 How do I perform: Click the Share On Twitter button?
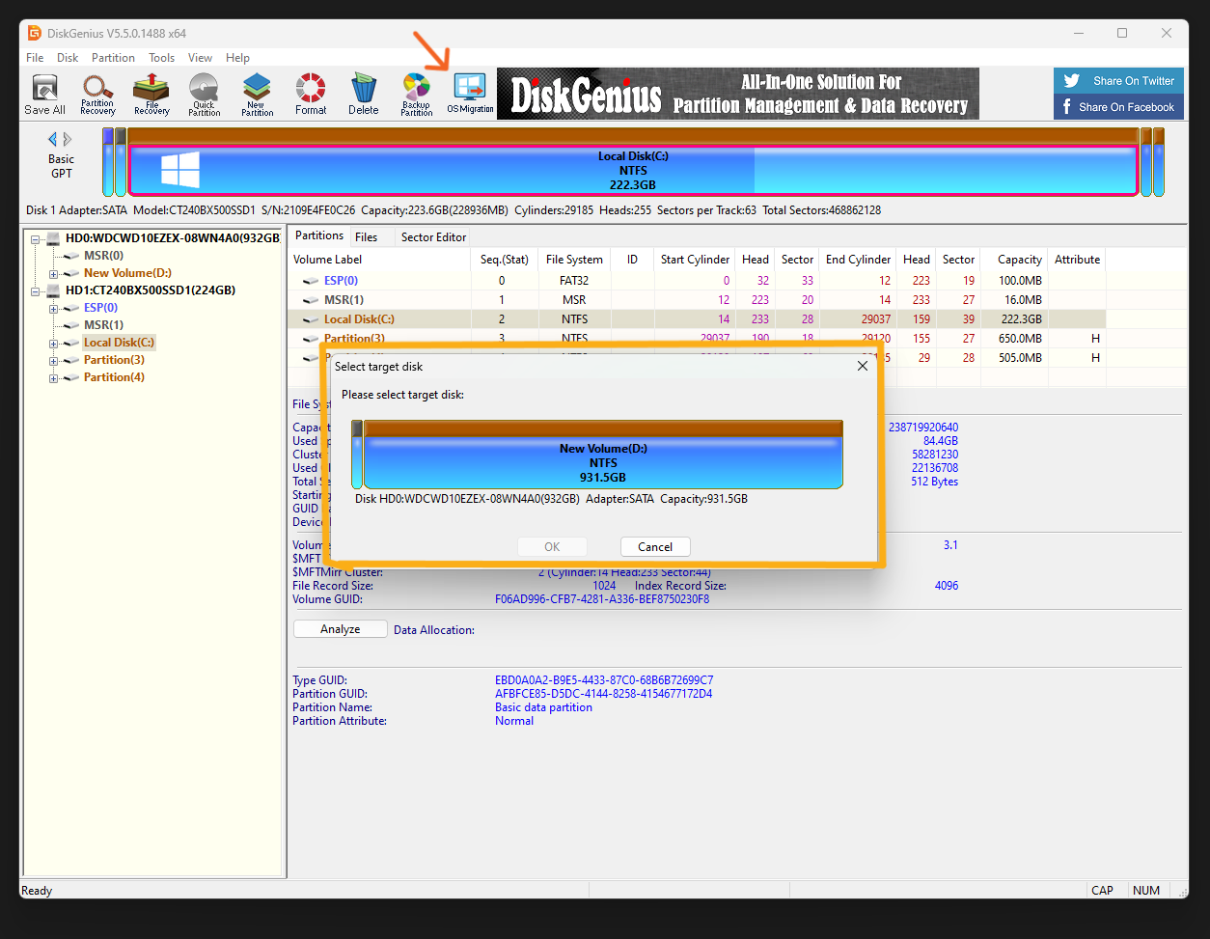(1118, 81)
